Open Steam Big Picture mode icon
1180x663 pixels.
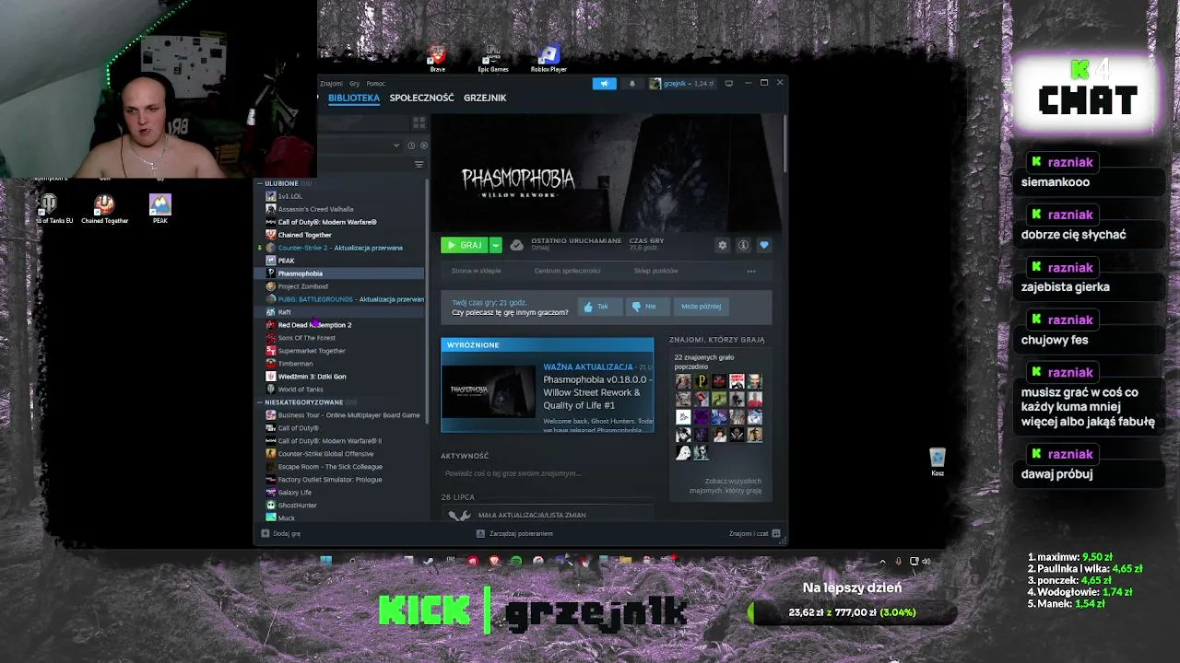click(728, 84)
